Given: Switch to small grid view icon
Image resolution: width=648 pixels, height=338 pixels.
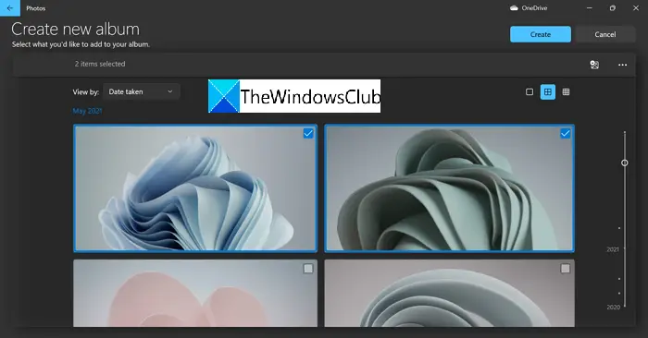Looking at the screenshot, I should pyautogui.click(x=566, y=92).
